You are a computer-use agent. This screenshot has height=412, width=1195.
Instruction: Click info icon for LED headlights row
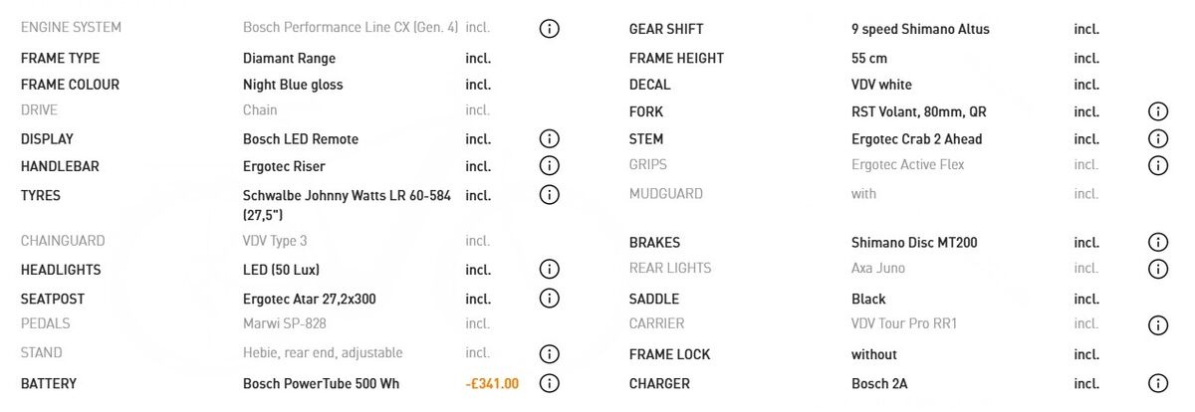pyautogui.click(x=549, y=270)
